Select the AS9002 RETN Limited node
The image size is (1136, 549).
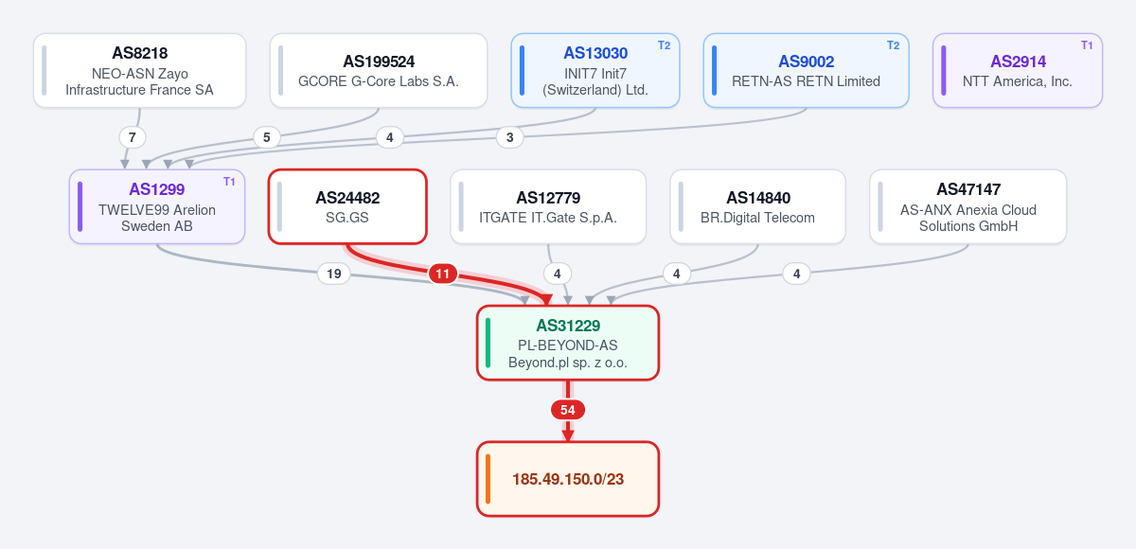coord(806,71)
